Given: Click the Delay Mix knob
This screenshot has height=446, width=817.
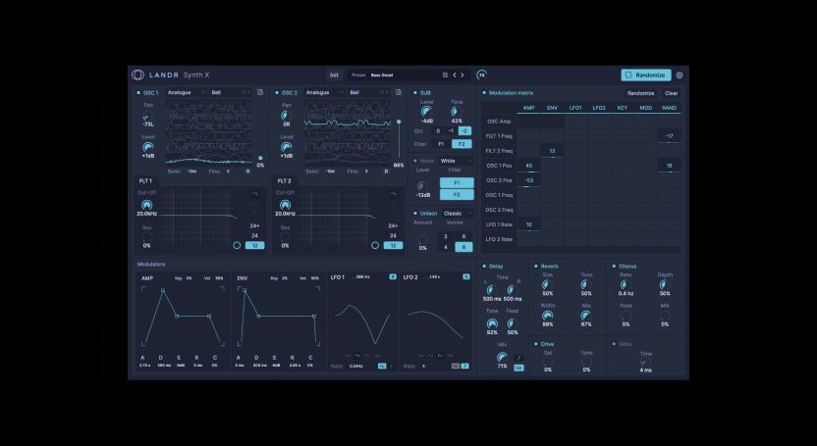Looking at the screenshot, I should [501, 357].
